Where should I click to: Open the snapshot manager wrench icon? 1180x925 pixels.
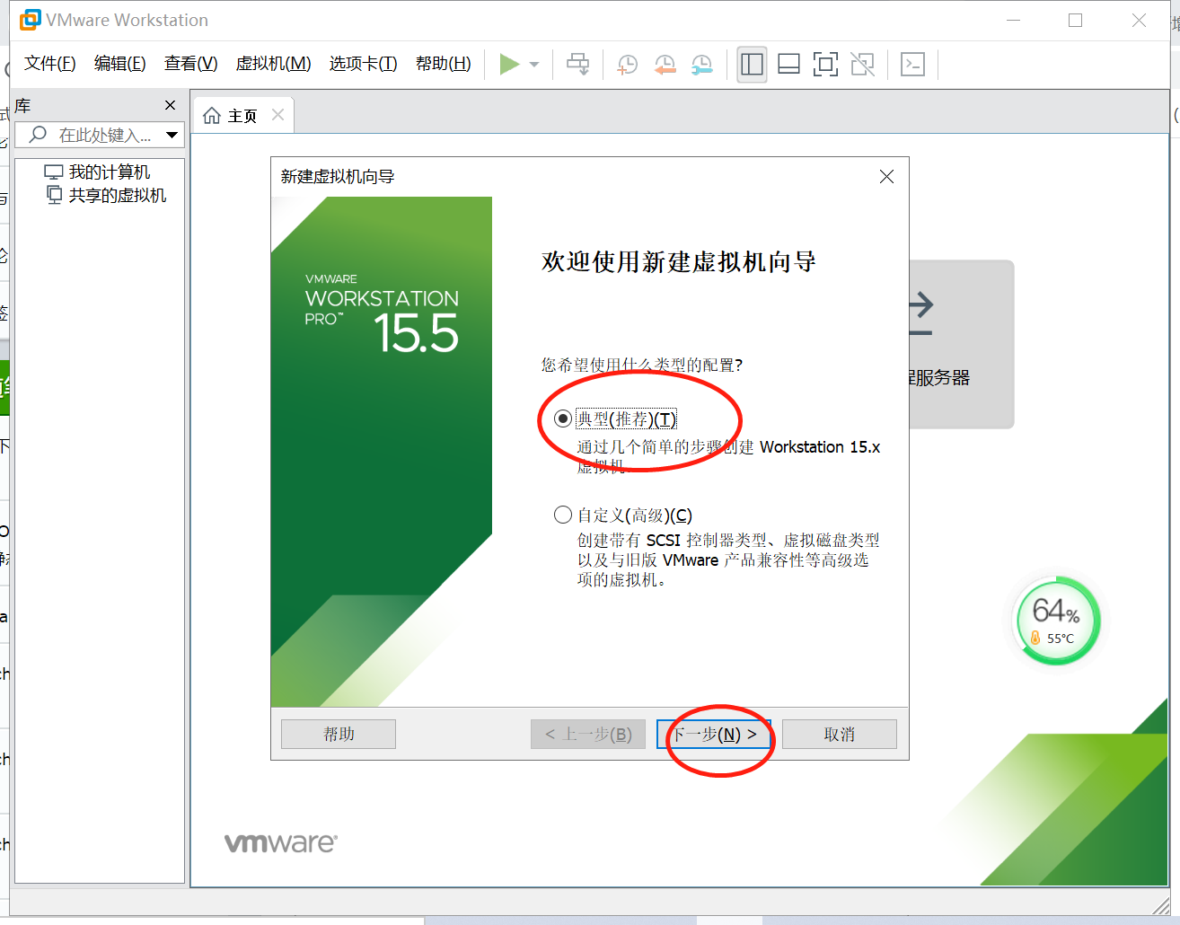[701, 64]
